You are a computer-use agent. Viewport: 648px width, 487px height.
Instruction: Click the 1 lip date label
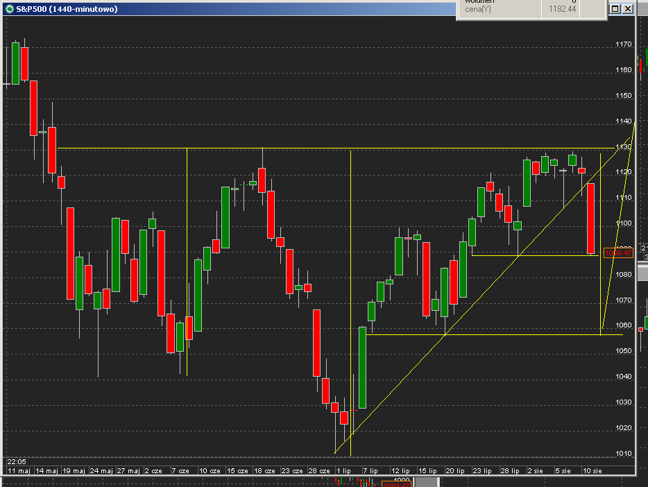coord(343,470)
